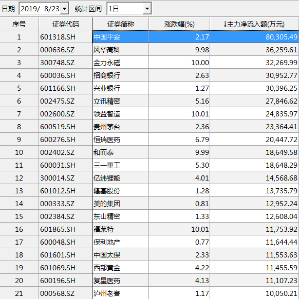Select stock code 300748.SZ
Viewport: 299px width, 299px height.
57,63
